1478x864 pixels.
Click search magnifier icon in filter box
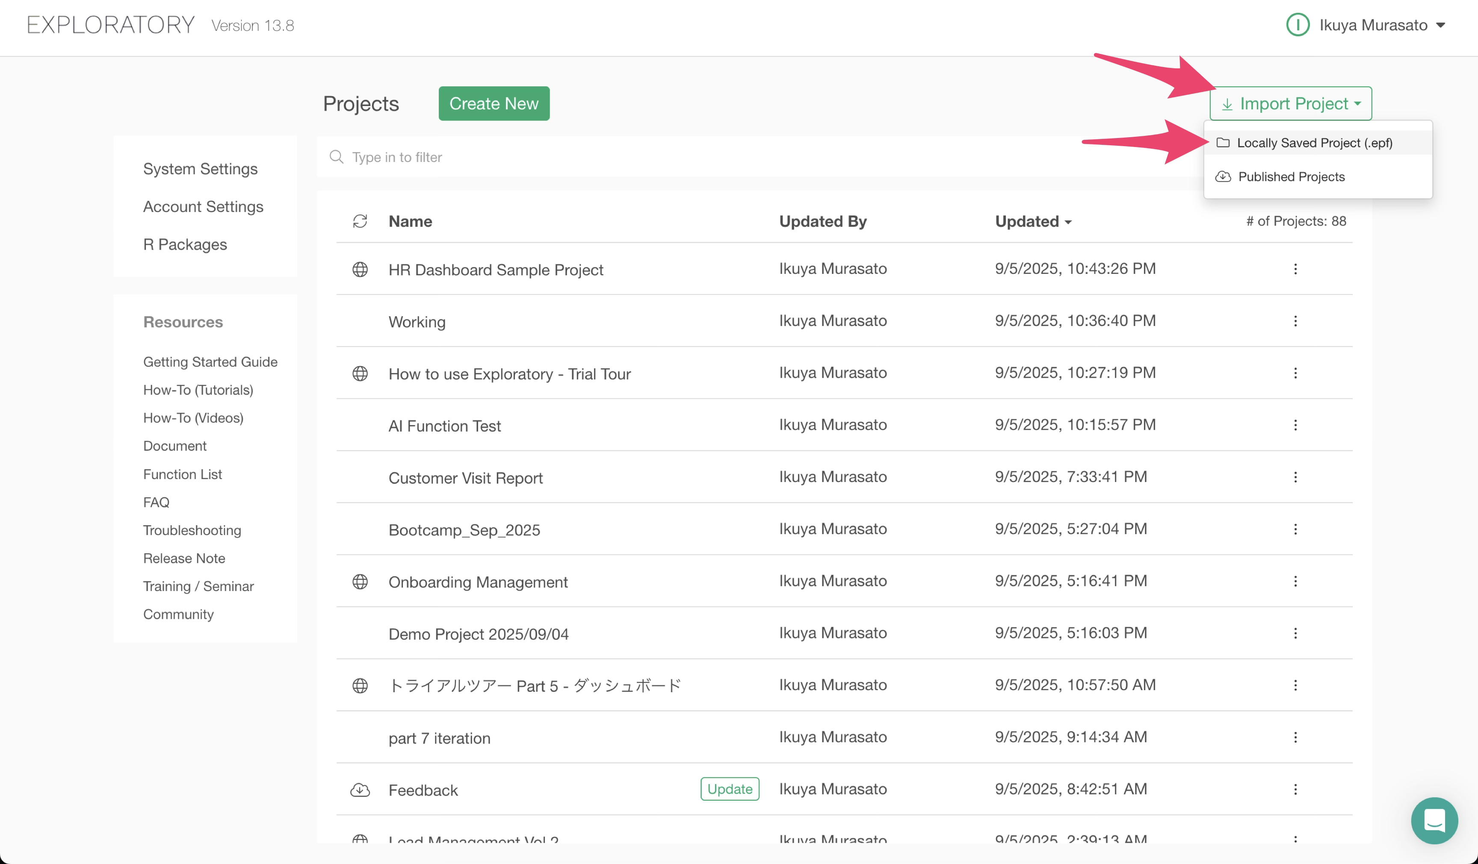click(x=337, y=156)
